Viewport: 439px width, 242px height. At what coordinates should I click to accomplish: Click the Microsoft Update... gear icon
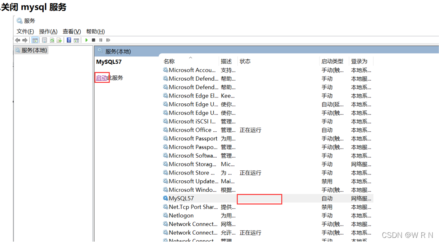coord(166,181)
